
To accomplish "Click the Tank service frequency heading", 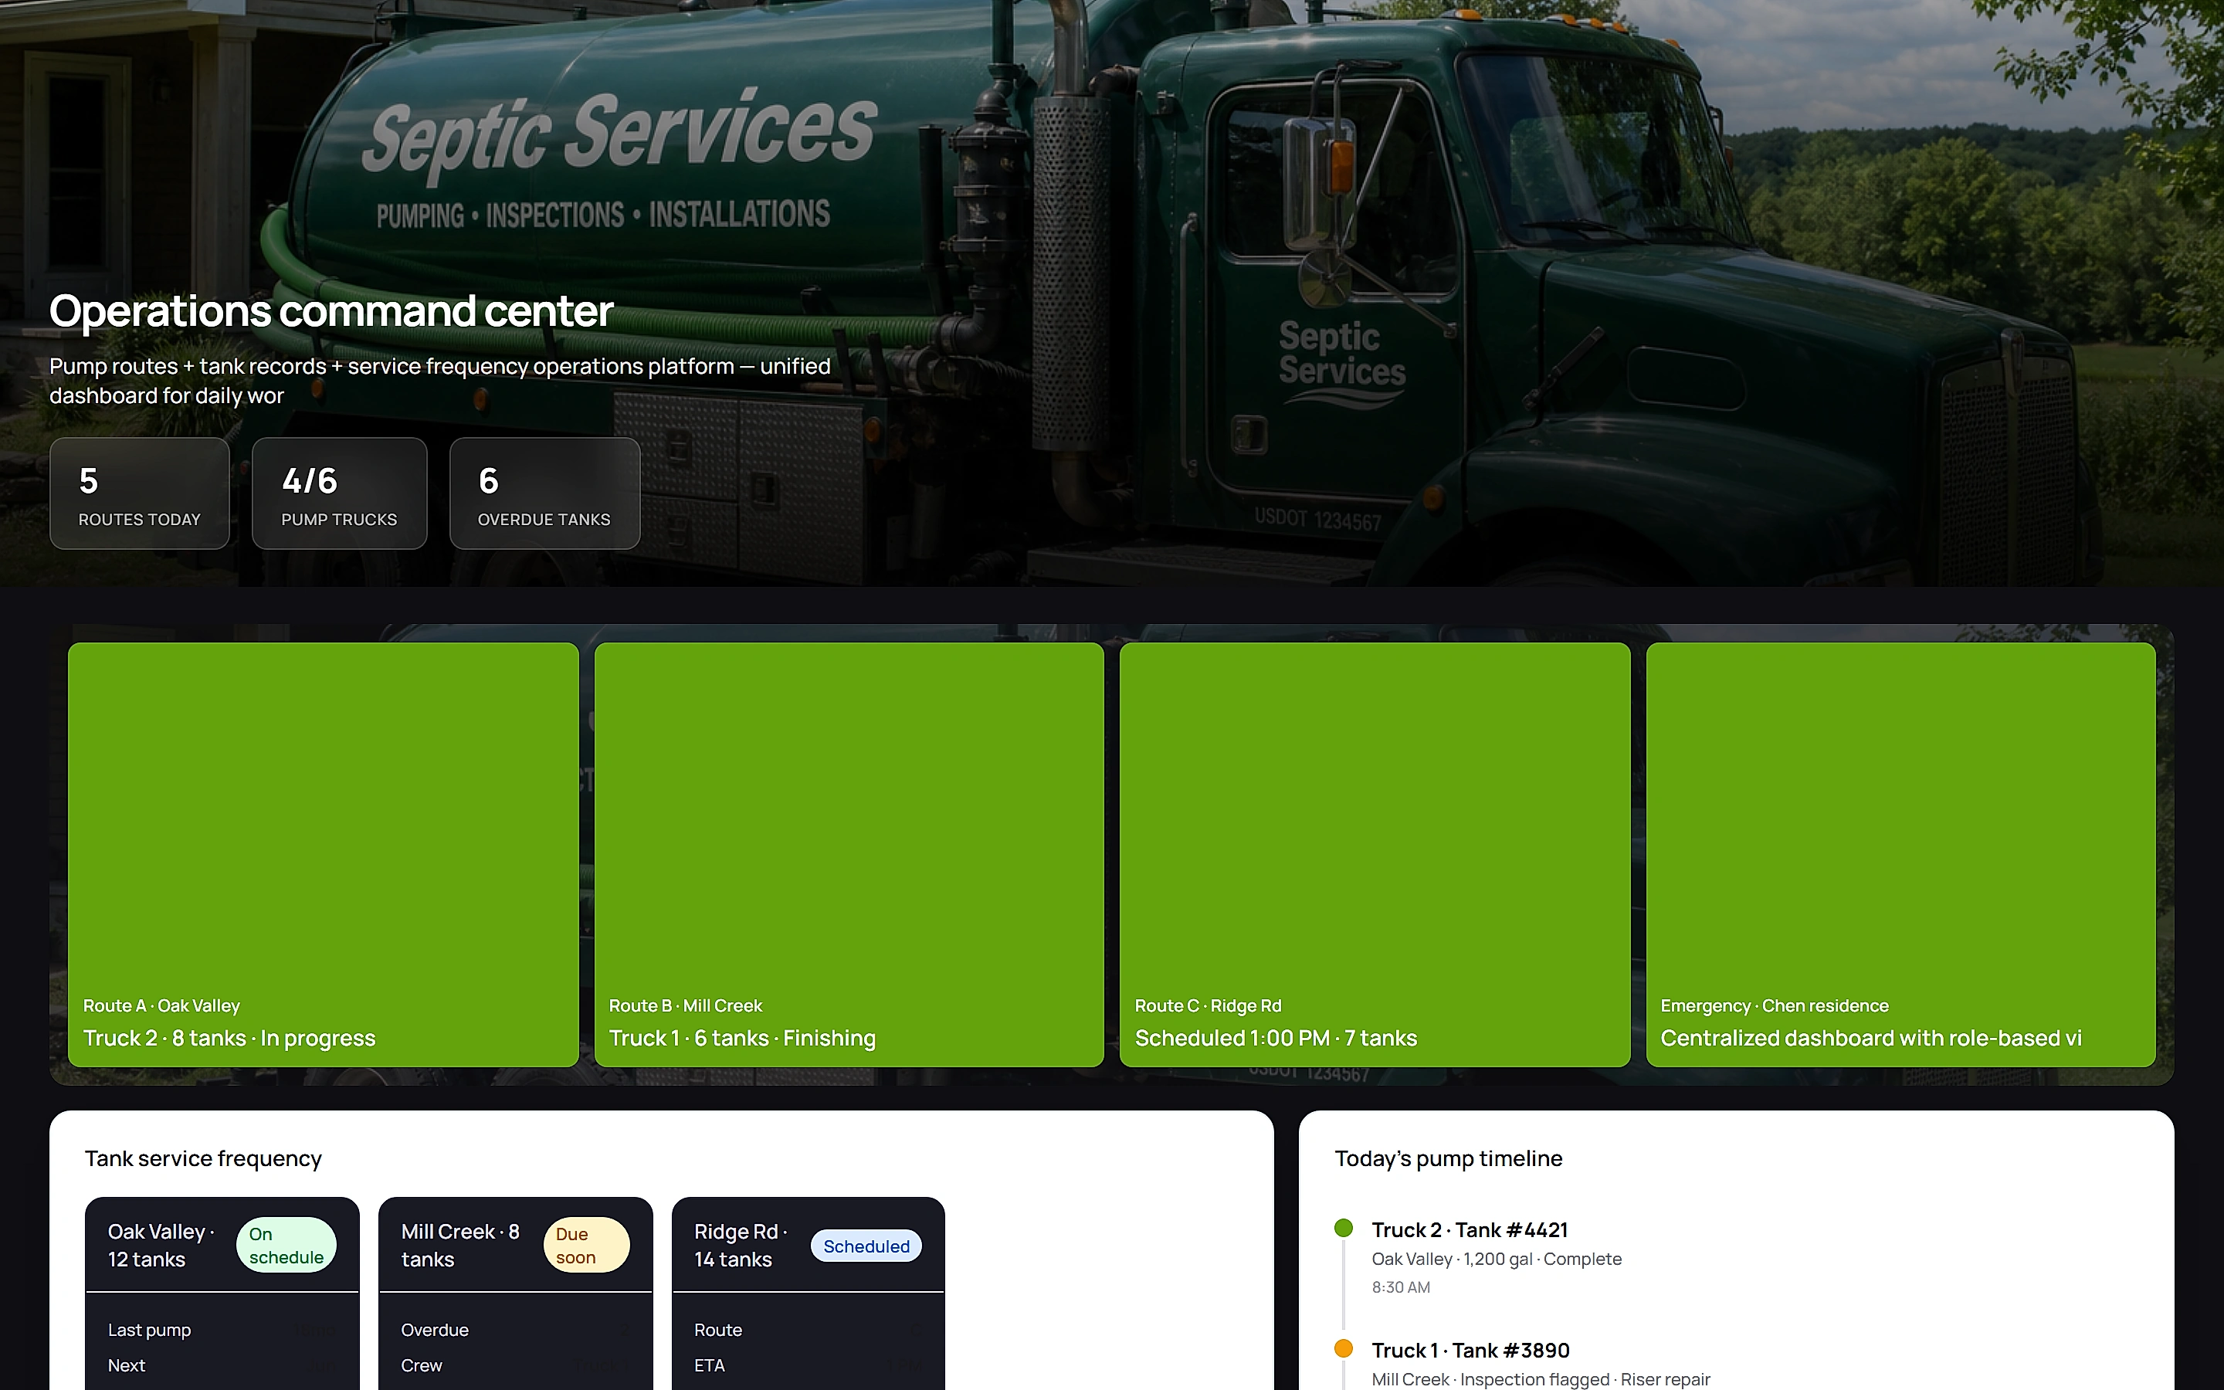I will (203, 1158).
